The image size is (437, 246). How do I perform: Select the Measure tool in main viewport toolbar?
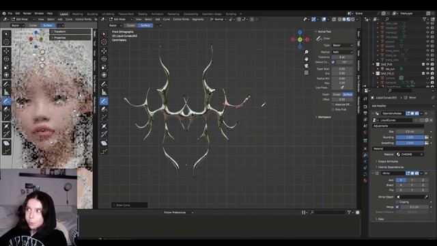[104, 92]
